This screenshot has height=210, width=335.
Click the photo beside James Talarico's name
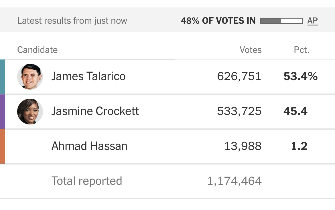tap(30, 76)
